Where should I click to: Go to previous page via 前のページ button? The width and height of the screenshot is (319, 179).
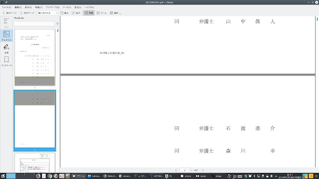(x=9, y=13)
